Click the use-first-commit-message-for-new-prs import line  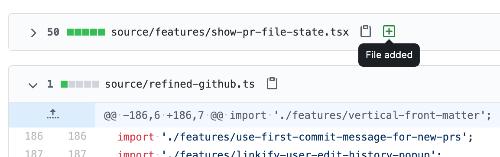coord(295,137)
